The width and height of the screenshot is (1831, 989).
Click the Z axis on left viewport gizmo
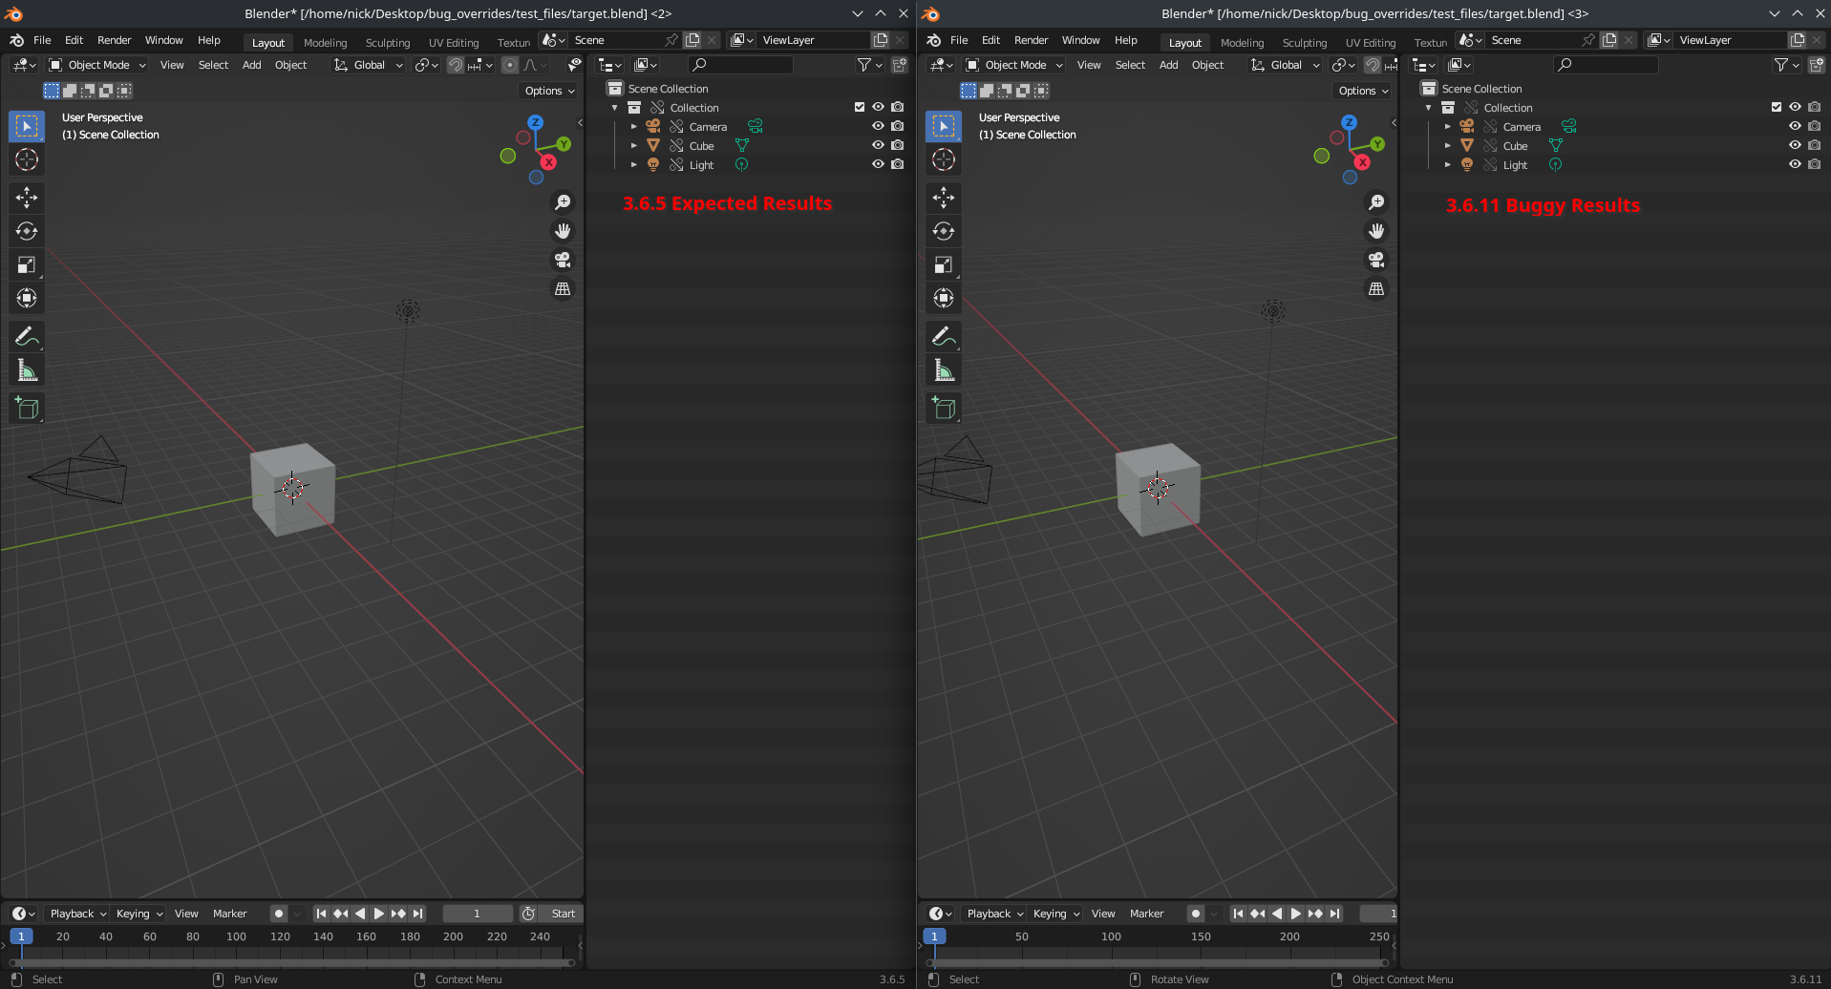coord(536,122)
